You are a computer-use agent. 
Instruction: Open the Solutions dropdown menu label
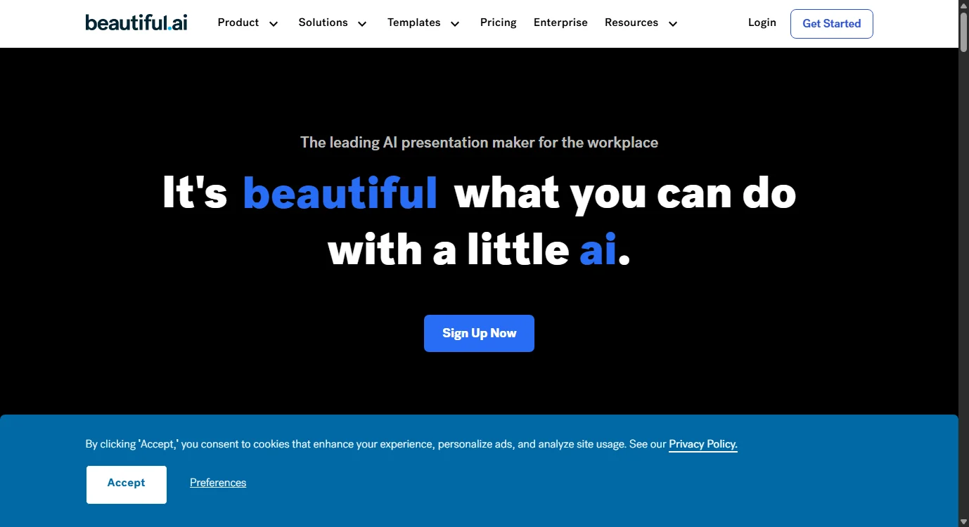[323, 22]
